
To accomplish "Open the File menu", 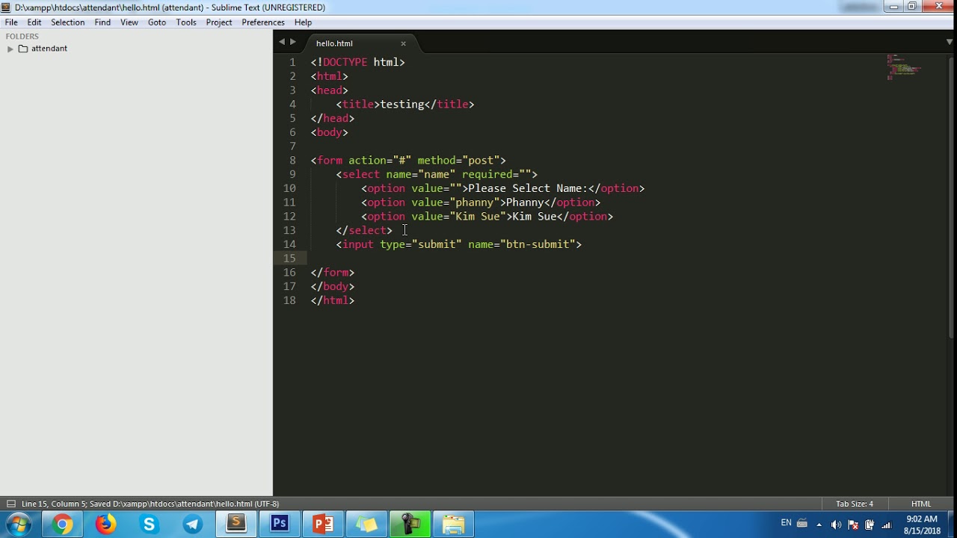I will pos(11,22).
